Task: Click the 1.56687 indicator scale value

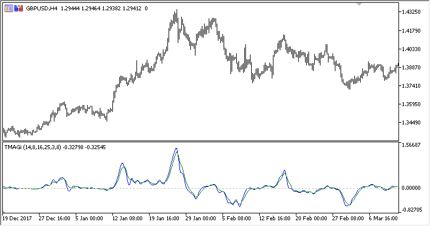Action: click(411, 145)
